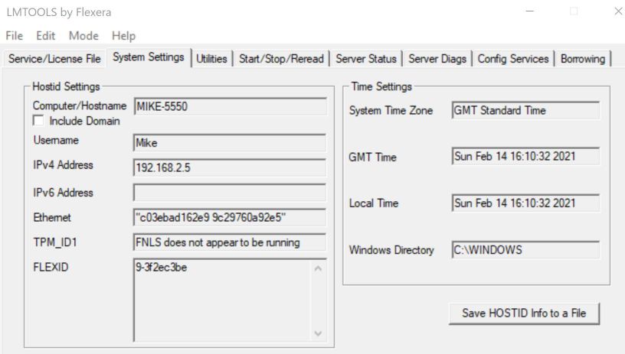Image resolution: width=625 pixels, height=354 pixels.
Task: Click the IPv4 Address label
Action: coord(63,164)
